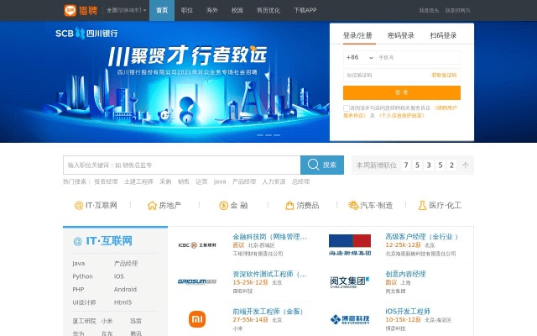The image size is (537, 336).
Task: Click the 博彦科技 company logo
Action: click(350, 319)
